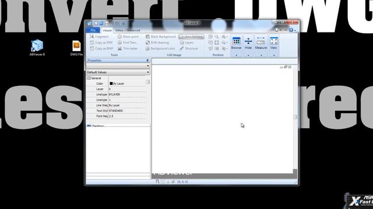Viewport: 373px width, 209px height.
Task: Click Layer property value 0
Action: pyautogui.click(x=126, y=89)
